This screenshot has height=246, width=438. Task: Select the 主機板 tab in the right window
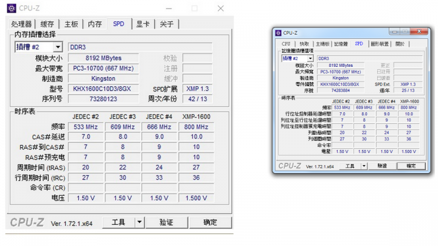coord(322,44)
